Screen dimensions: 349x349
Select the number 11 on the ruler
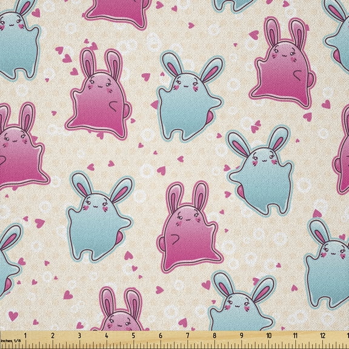tap(295, 336)
